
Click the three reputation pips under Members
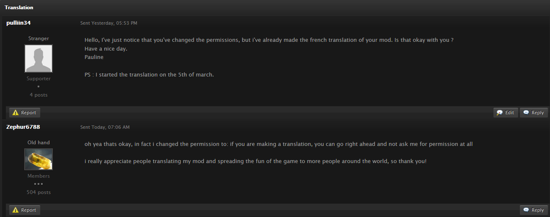coord(39,184)
